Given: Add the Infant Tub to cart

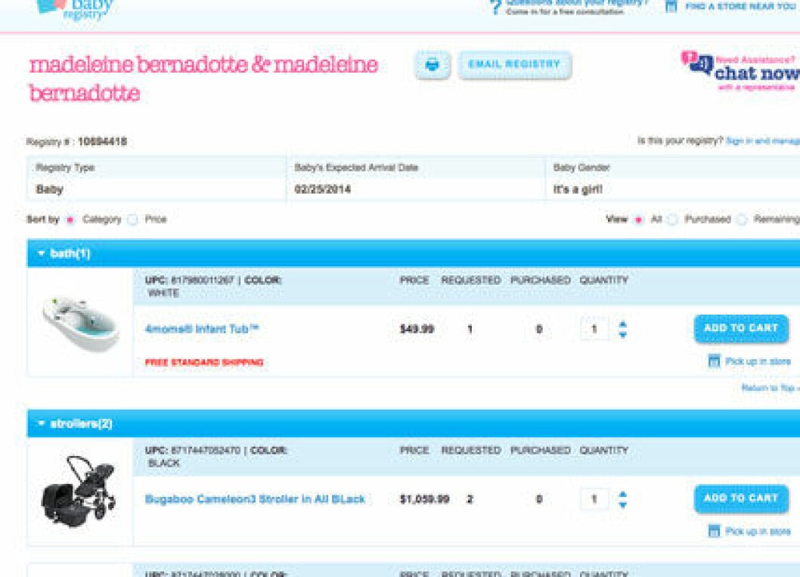Looking at the screenshot, I should [741, 328].
